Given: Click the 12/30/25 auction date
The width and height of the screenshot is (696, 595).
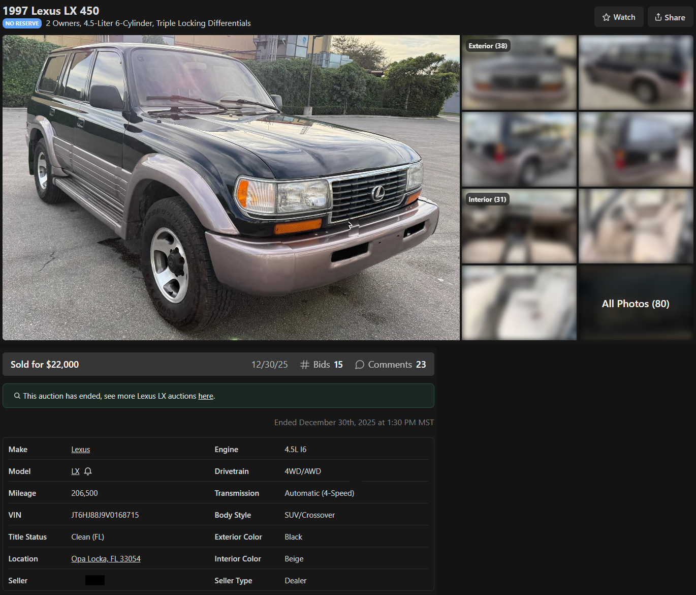Looking at the screenshot, I should [x=270, y=365].
